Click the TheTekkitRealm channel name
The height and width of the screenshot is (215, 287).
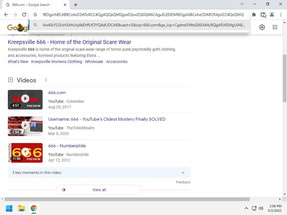coord(80,128)
